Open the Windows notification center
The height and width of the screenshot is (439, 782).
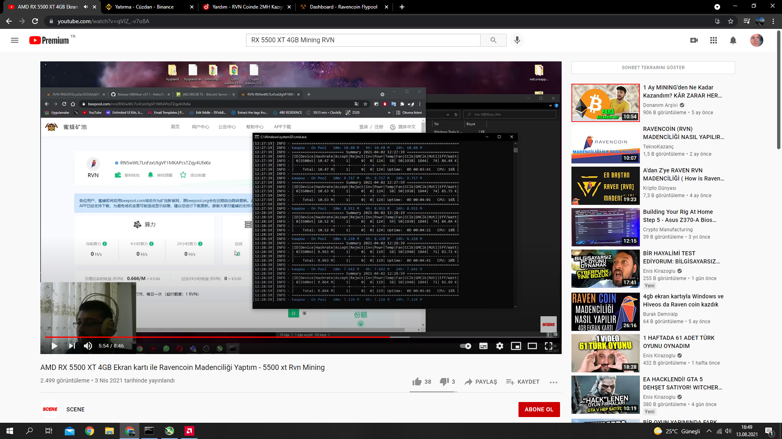(769, 431)
